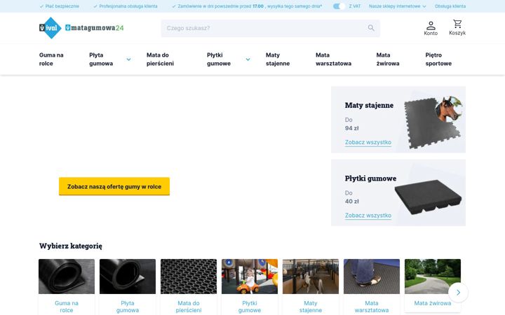Click the matagumowa24 logo
This screenshot has width=505, height=315.
[95, 28]
